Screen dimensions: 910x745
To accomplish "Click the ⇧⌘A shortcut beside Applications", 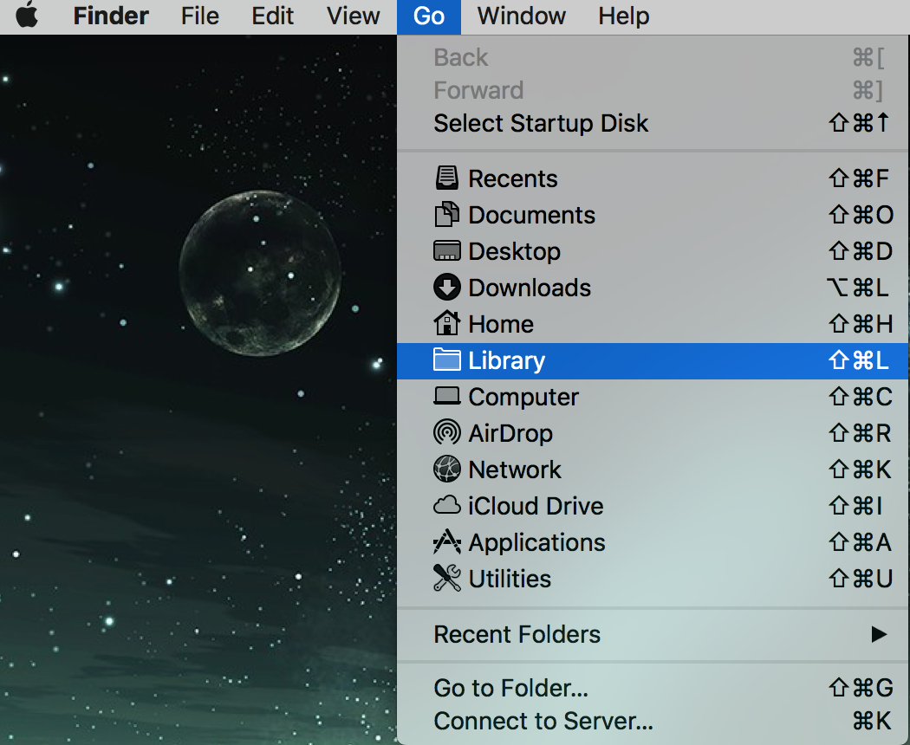I will coord(860,542).
